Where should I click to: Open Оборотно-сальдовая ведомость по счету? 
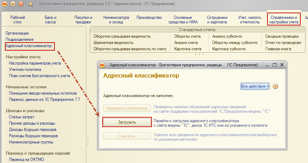pyautogui.click(x=130, y=49)
